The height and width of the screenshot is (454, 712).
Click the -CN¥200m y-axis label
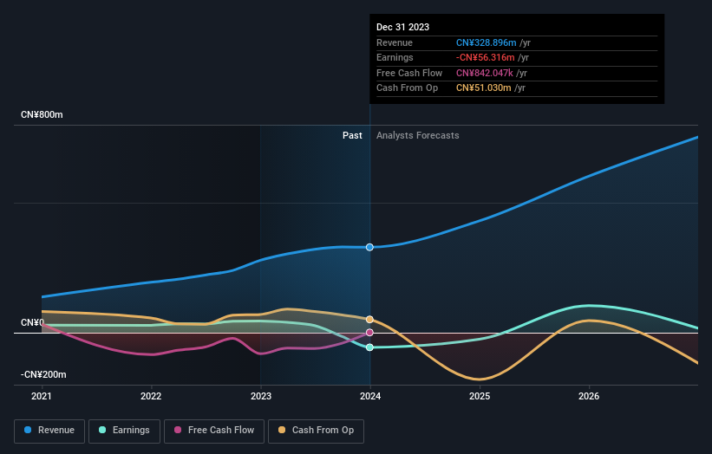[43, 374]
